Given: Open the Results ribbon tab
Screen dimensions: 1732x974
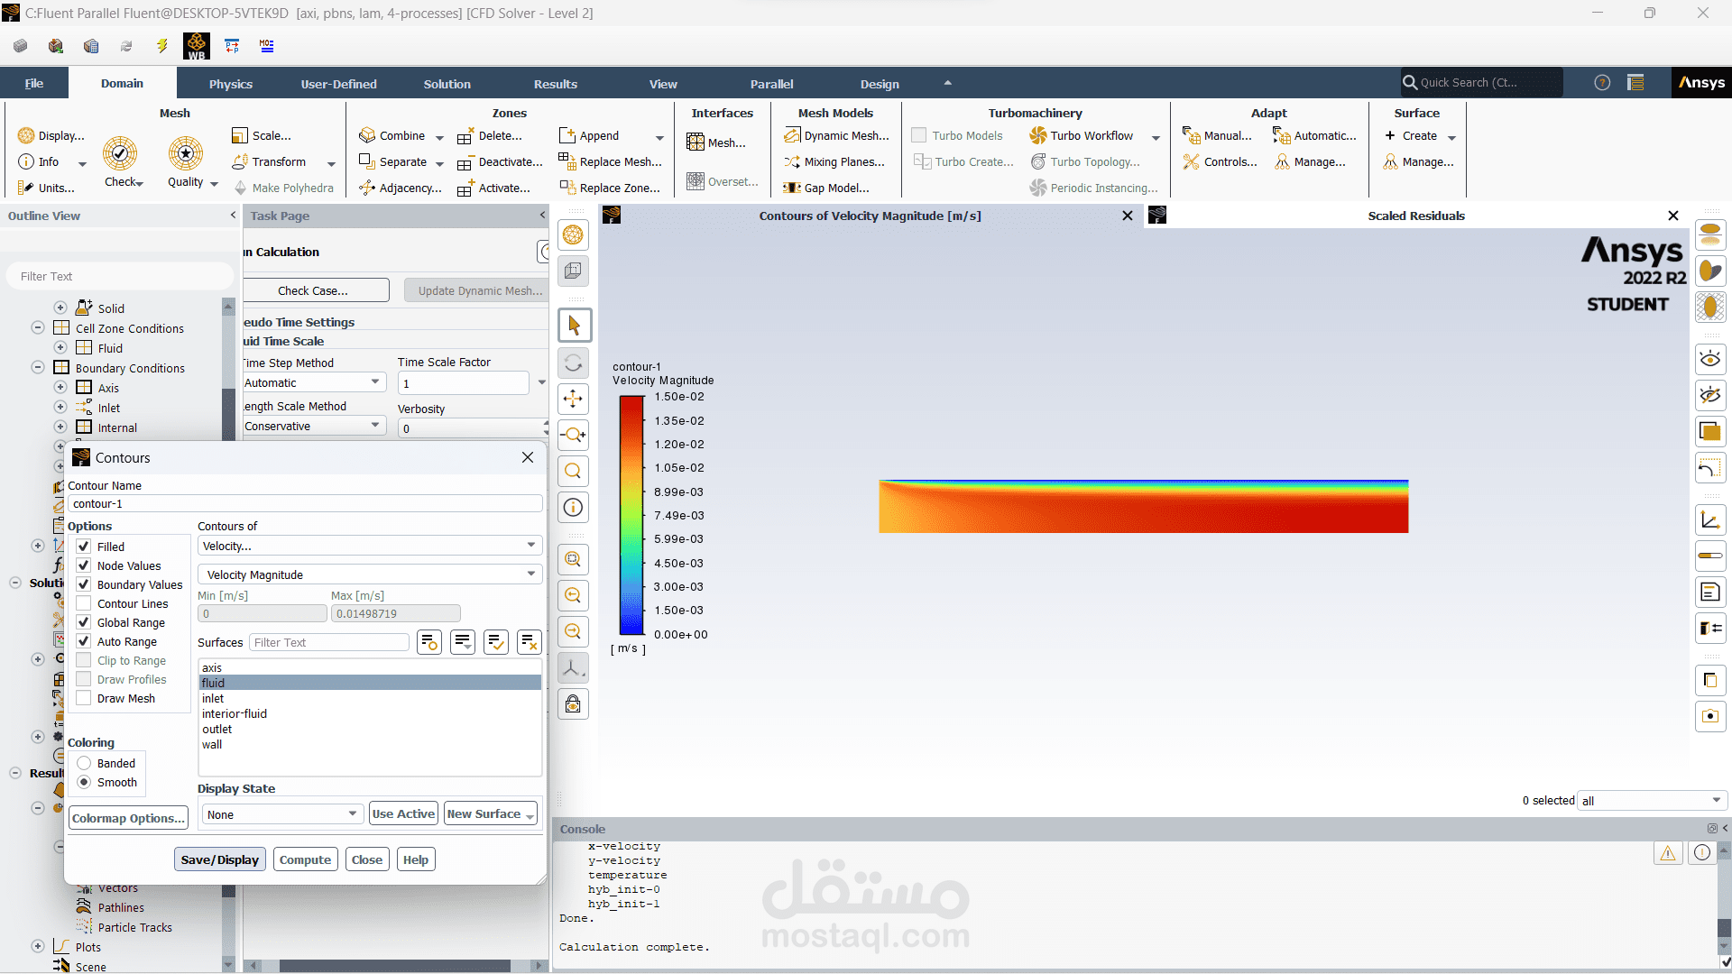Looking at the screenshot, I should click(x=555, y=84).
